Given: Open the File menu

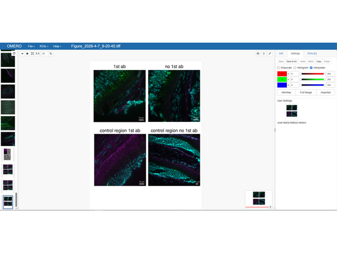Looking at the screenshot, I should point(31,46).
